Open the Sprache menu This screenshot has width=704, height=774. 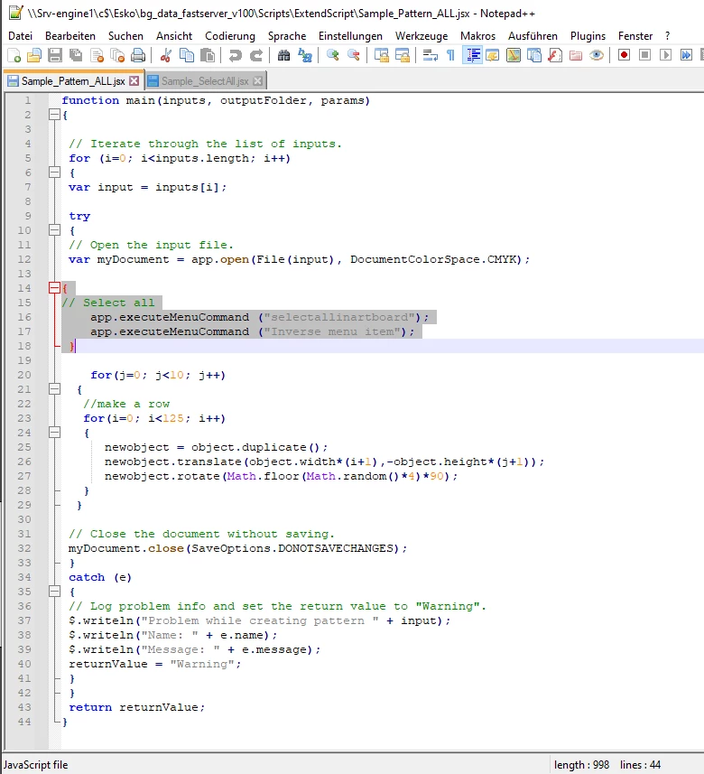[x=287, y=36]
